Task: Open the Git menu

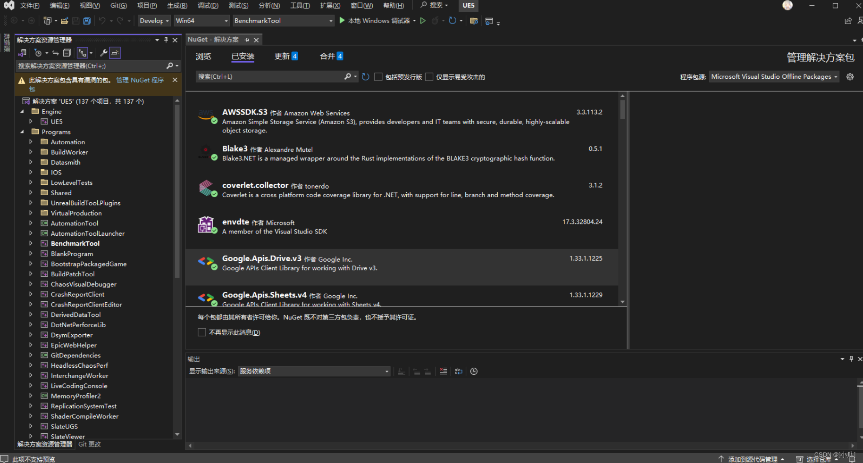Action: point(118,5)
